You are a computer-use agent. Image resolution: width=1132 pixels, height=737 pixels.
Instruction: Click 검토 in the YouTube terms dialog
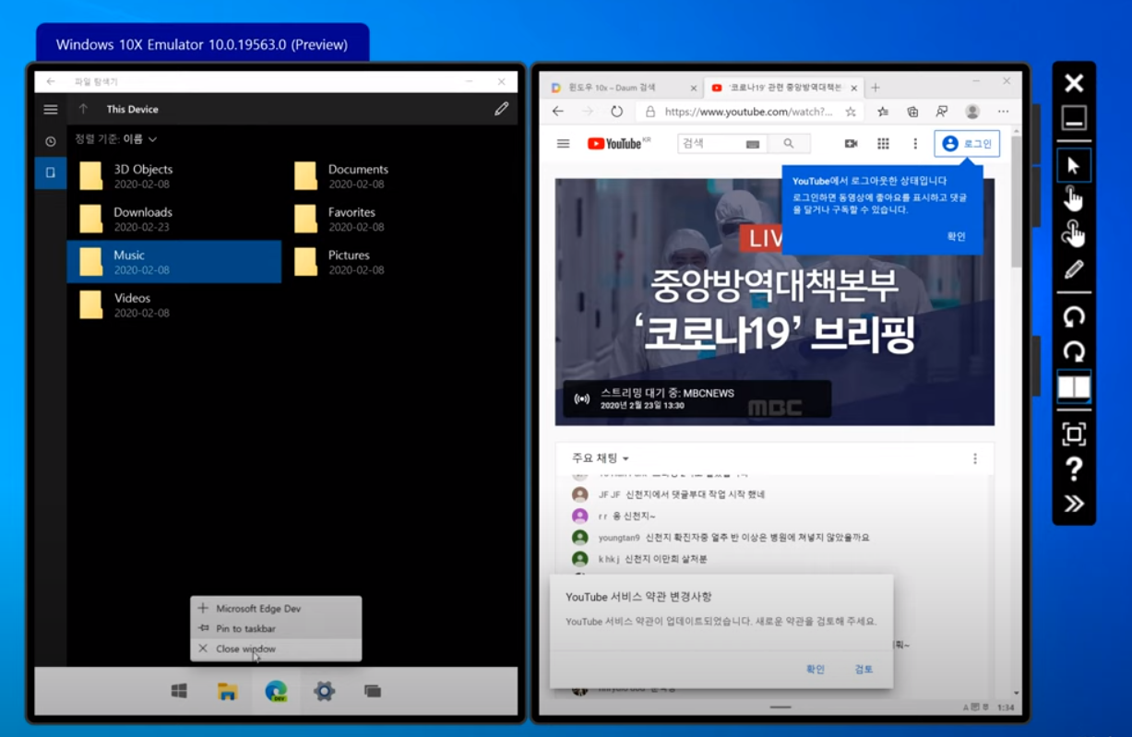coord(864,670)
